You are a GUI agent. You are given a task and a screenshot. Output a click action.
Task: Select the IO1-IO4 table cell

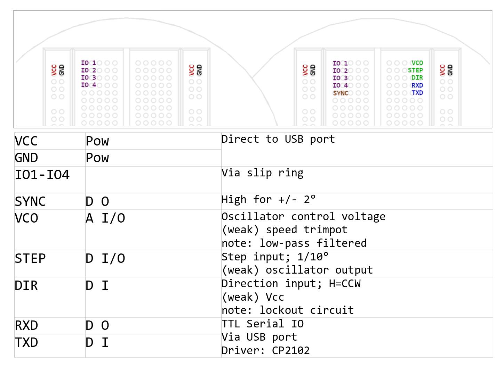coord(50,180)
